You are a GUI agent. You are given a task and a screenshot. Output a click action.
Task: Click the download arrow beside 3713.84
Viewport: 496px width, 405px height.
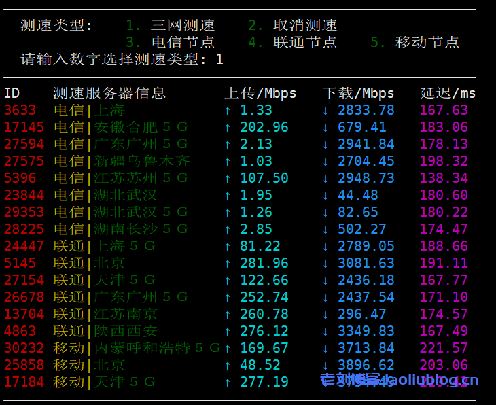[325, 348]
